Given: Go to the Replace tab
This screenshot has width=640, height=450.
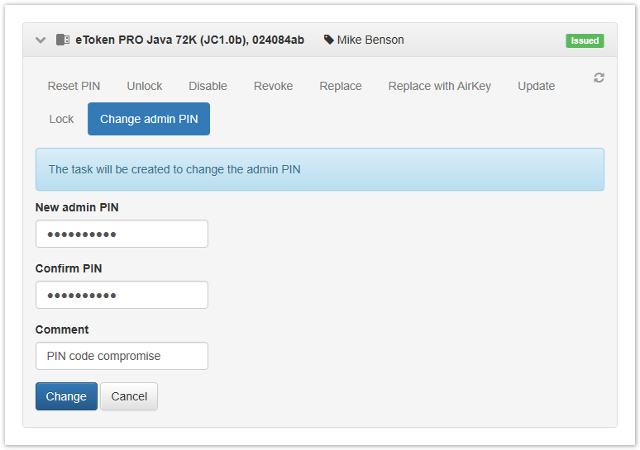Looking at the screenshot, I should 341,86.
